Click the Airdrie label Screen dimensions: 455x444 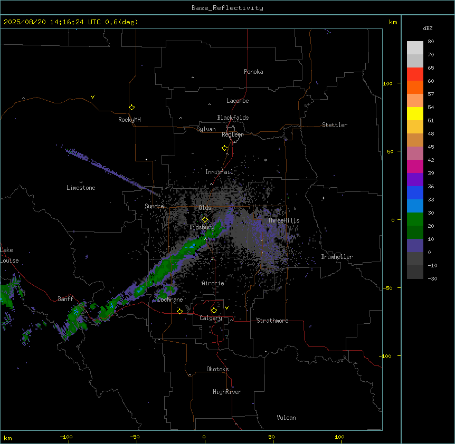tap(213, 283)
